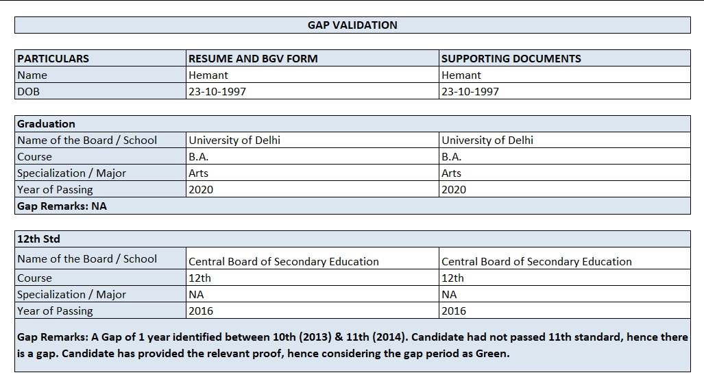The height and width of the screenshot is (388, 704).
Task: Click University of Delhi in resume column
Action: [234, 141]
